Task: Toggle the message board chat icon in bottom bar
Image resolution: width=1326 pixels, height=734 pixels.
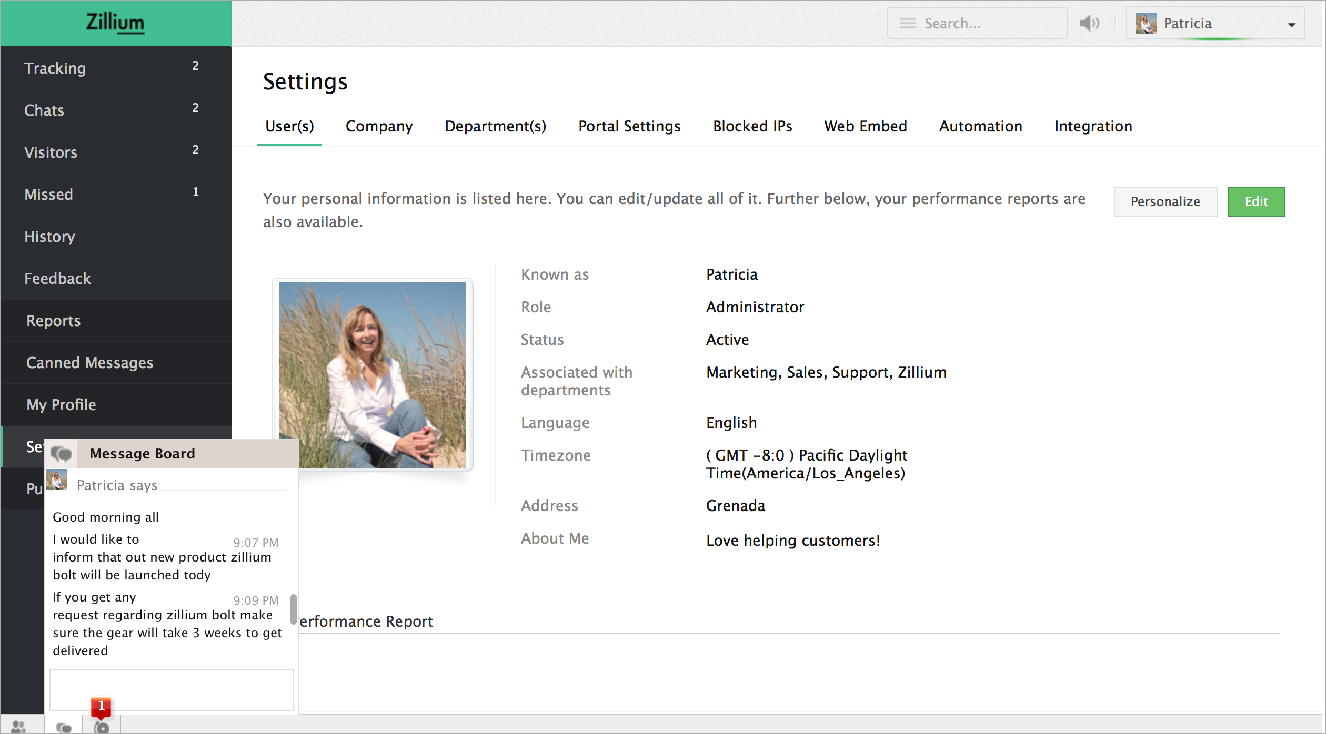Action: [64, 727]
